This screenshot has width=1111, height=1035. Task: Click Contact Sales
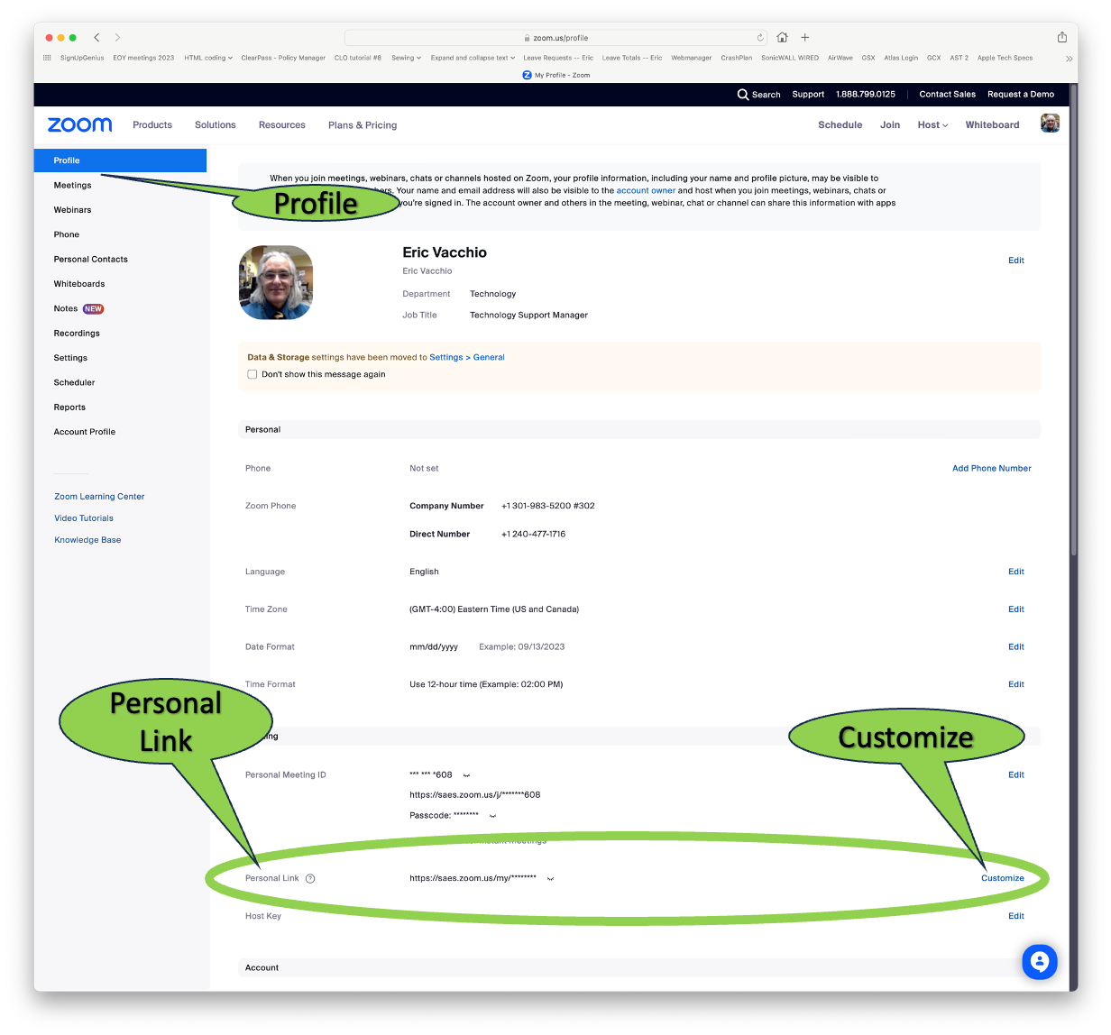coord(948,94)
